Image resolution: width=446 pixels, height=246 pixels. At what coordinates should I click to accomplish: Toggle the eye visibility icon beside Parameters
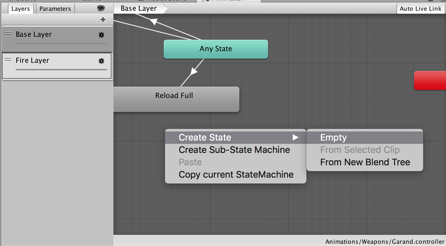(x=101, y=8)
